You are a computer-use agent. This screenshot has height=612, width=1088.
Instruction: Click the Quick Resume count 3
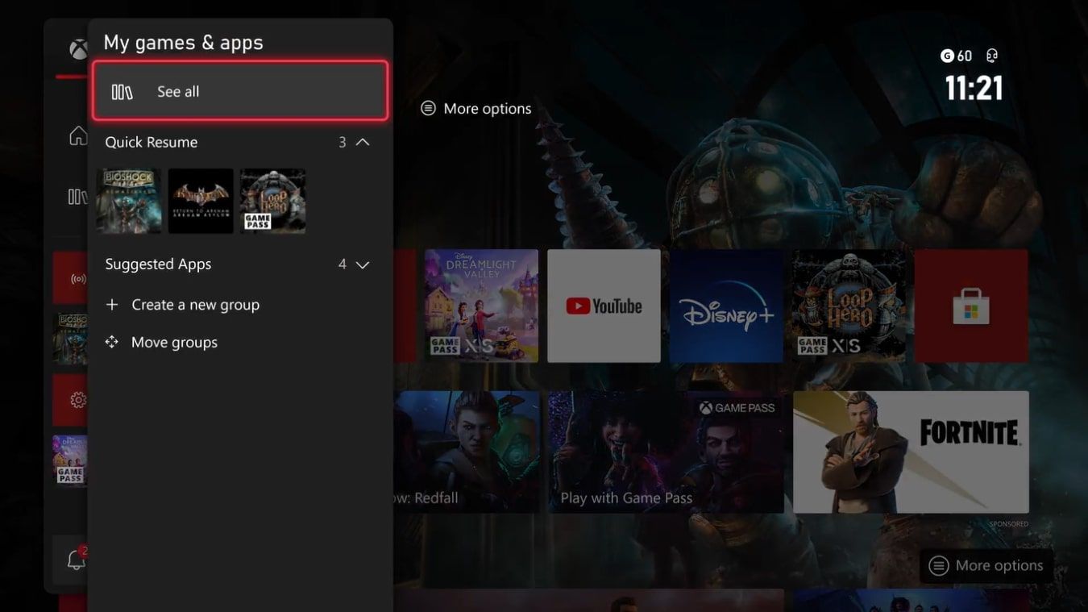click(343, 142)
